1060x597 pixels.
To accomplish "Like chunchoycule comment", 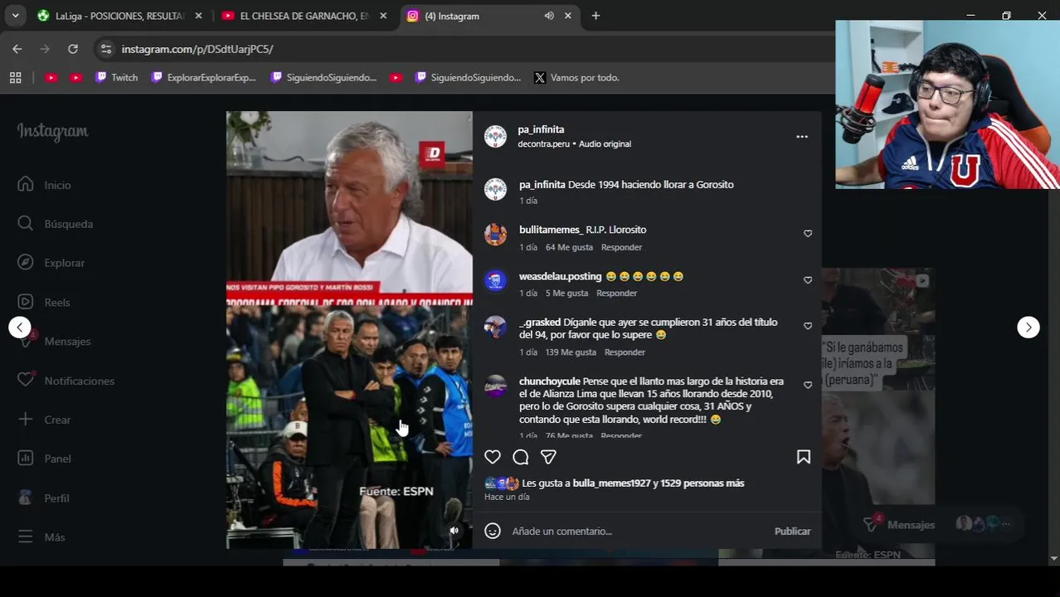I will (808, 385).
